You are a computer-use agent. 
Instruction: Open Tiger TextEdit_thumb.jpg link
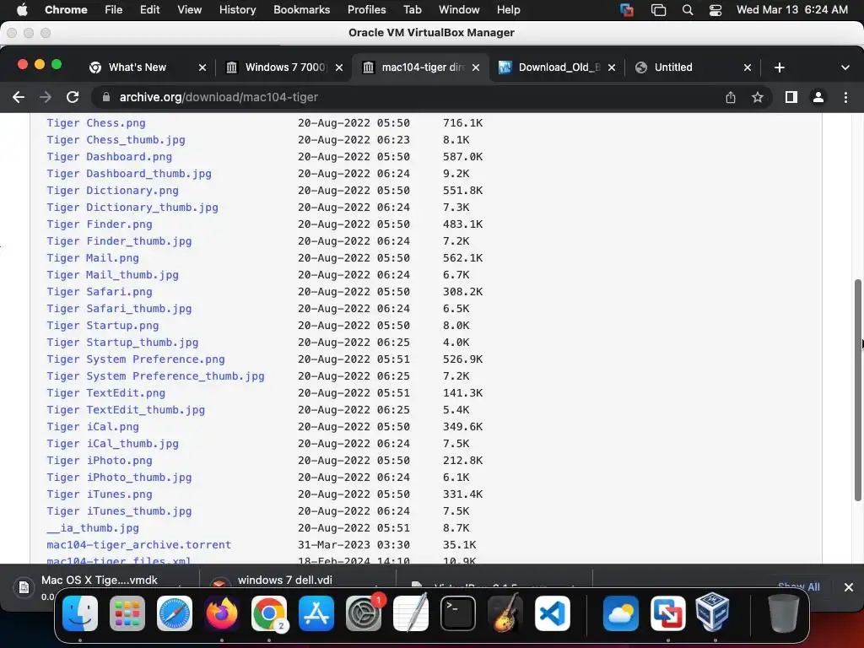pyautogui.click(x=126, y=410)
